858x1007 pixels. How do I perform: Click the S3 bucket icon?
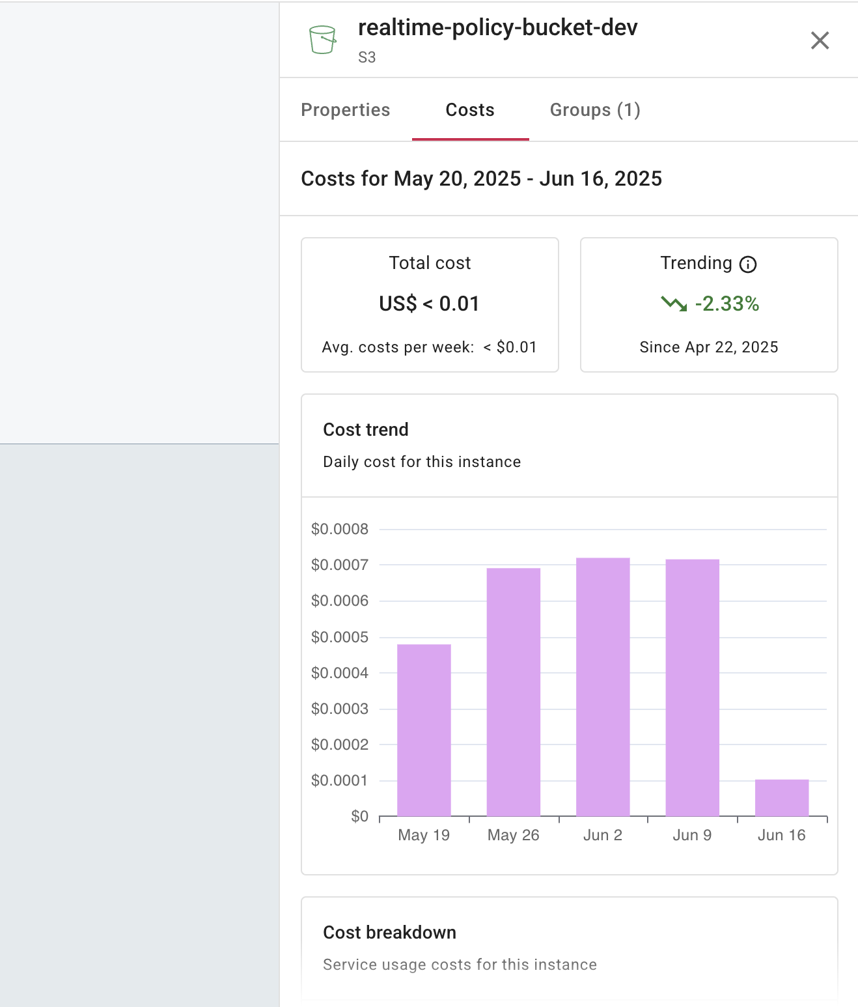pos(322,38)
